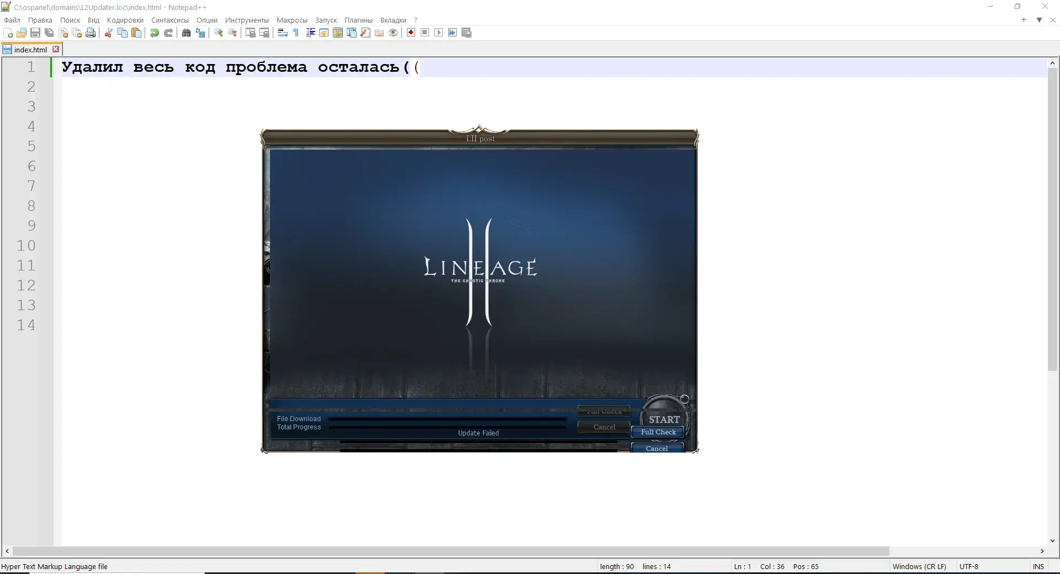Open the Вид menu
The width and height of the screenshot is (1060, 574).
(94, 20)
